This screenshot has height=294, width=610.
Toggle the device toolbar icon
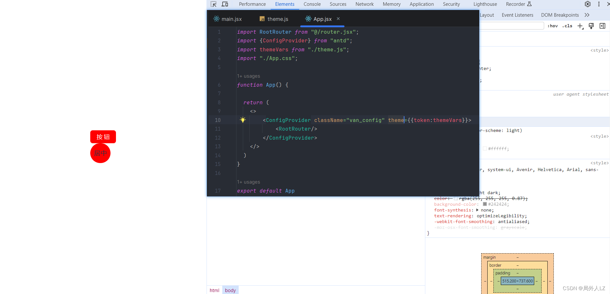point(225,4)
